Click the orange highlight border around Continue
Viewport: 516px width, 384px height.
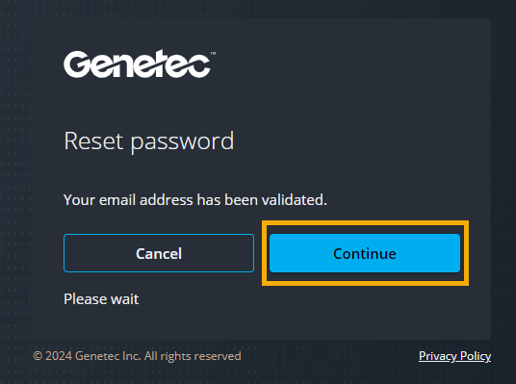coord(365,222)
